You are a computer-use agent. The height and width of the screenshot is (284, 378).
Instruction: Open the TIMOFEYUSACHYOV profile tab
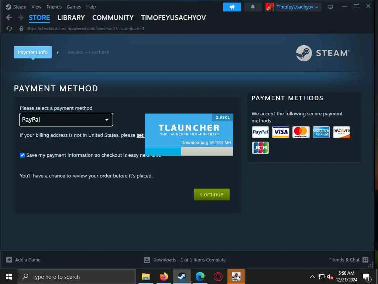coord(173,18)
